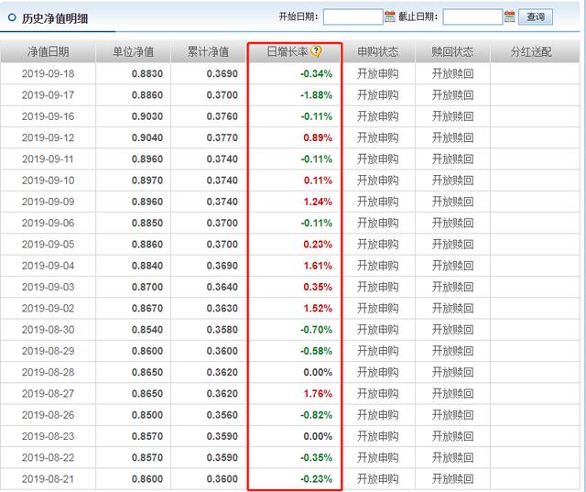Select the date 2019-08-29
This screenshot has height=492, width=586.
[x=49, y=351]
